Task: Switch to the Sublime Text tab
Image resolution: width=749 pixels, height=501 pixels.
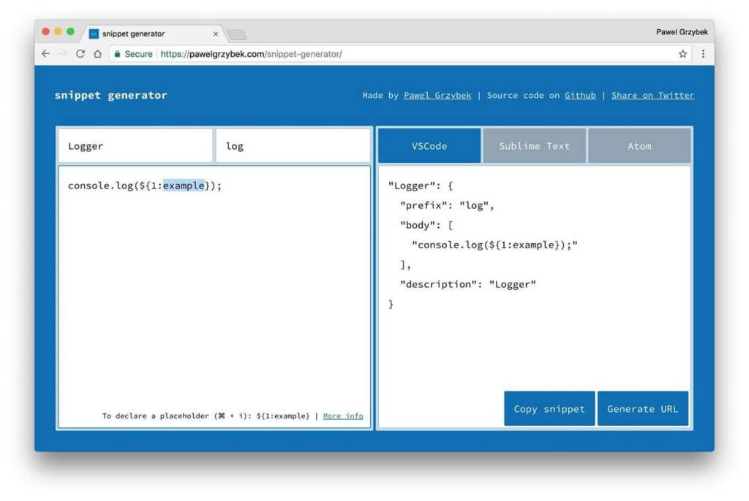Action: 533,145
